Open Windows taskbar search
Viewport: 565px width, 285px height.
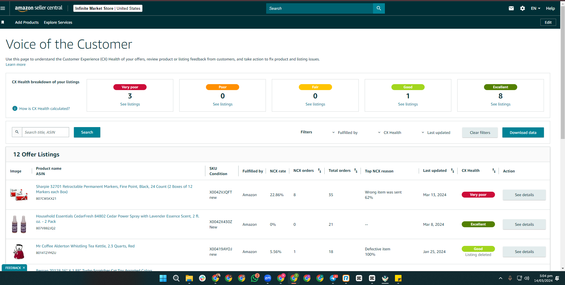[176, 278]
